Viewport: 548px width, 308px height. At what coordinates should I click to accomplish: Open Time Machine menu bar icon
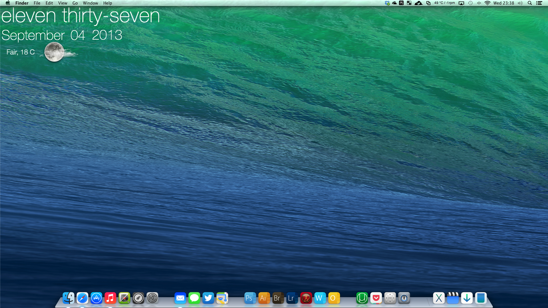(470, 3)
